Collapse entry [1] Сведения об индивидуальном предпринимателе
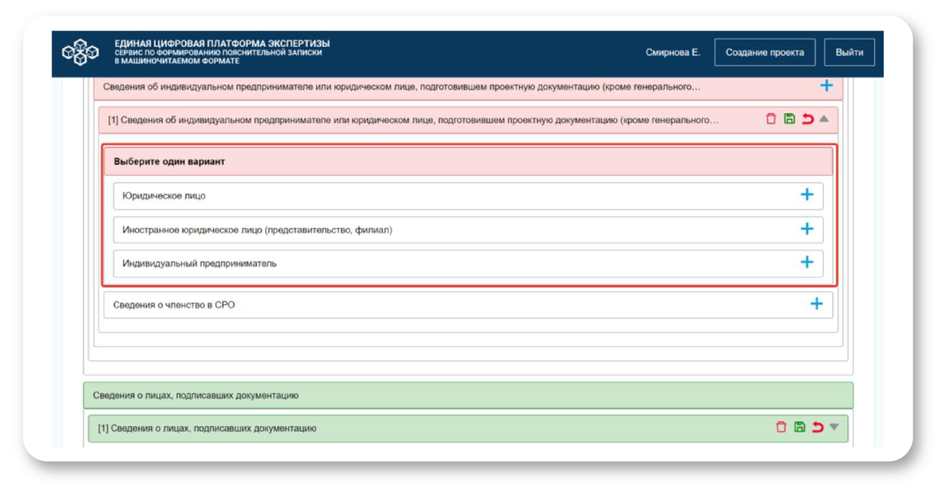Viewport: 936px width, 483px height. pos(824,119)
